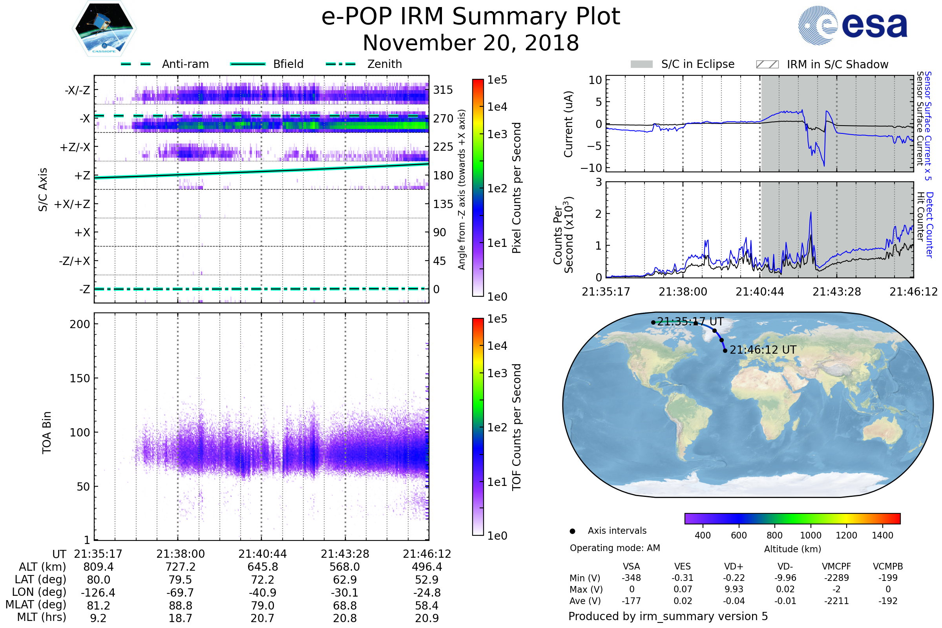Click the Pixel Counts per Second colorbar

pos(478,188)
